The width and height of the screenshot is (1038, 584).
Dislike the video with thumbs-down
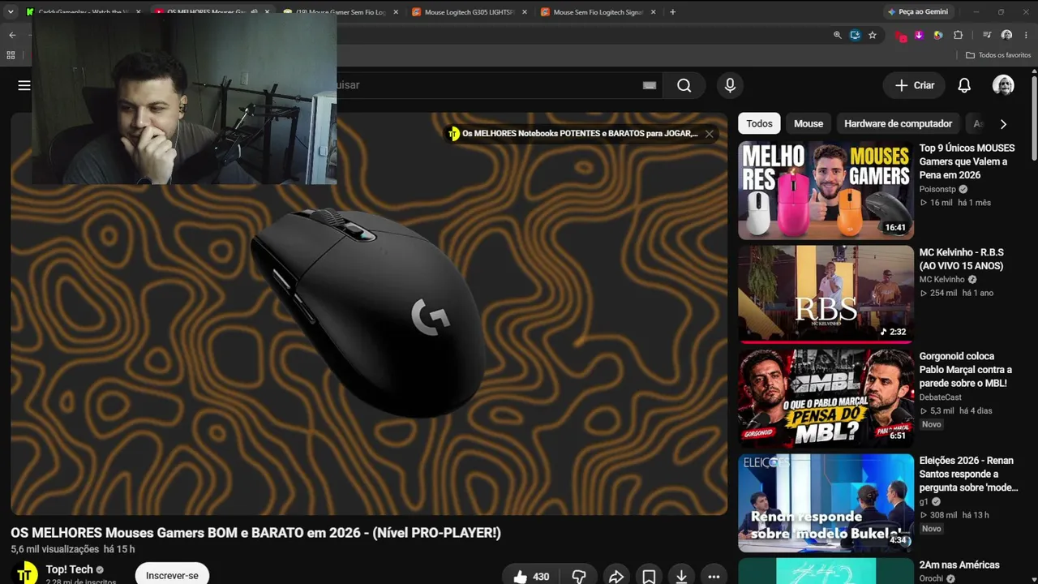click(x=579, y=577)
